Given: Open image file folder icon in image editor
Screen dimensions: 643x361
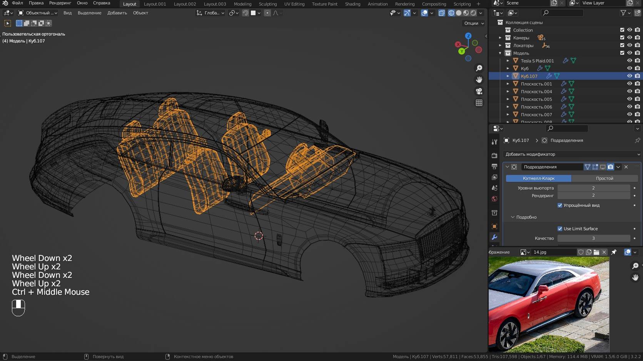Looking at the screenshot, I should coord(596,252).
